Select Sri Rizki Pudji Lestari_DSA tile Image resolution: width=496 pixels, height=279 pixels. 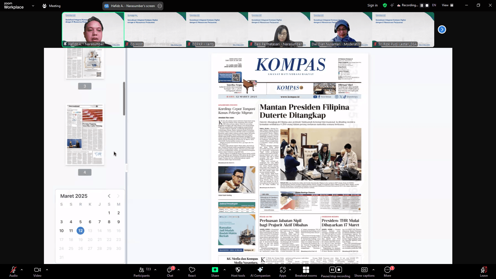click(403, 29)
